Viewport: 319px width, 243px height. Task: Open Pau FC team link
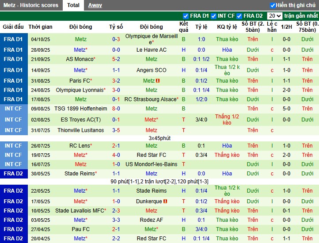[80, 229]
